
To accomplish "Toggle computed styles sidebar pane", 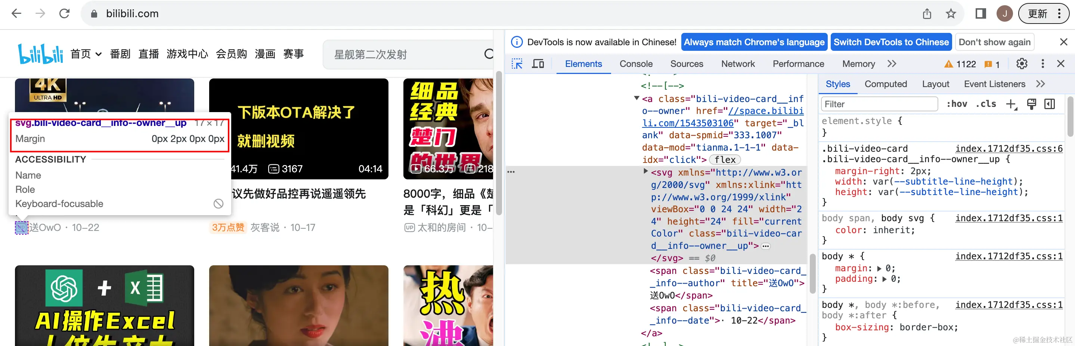I will point(1050,104).
